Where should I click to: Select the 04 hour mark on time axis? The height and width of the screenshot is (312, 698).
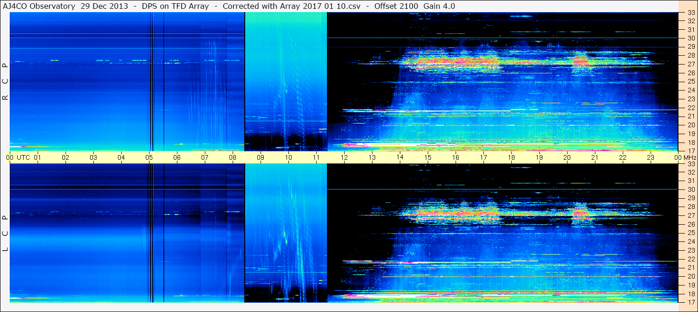point(121,157)
